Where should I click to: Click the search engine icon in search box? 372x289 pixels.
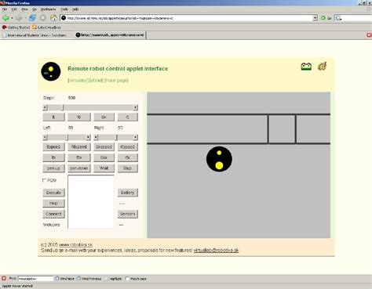(338, 18)
